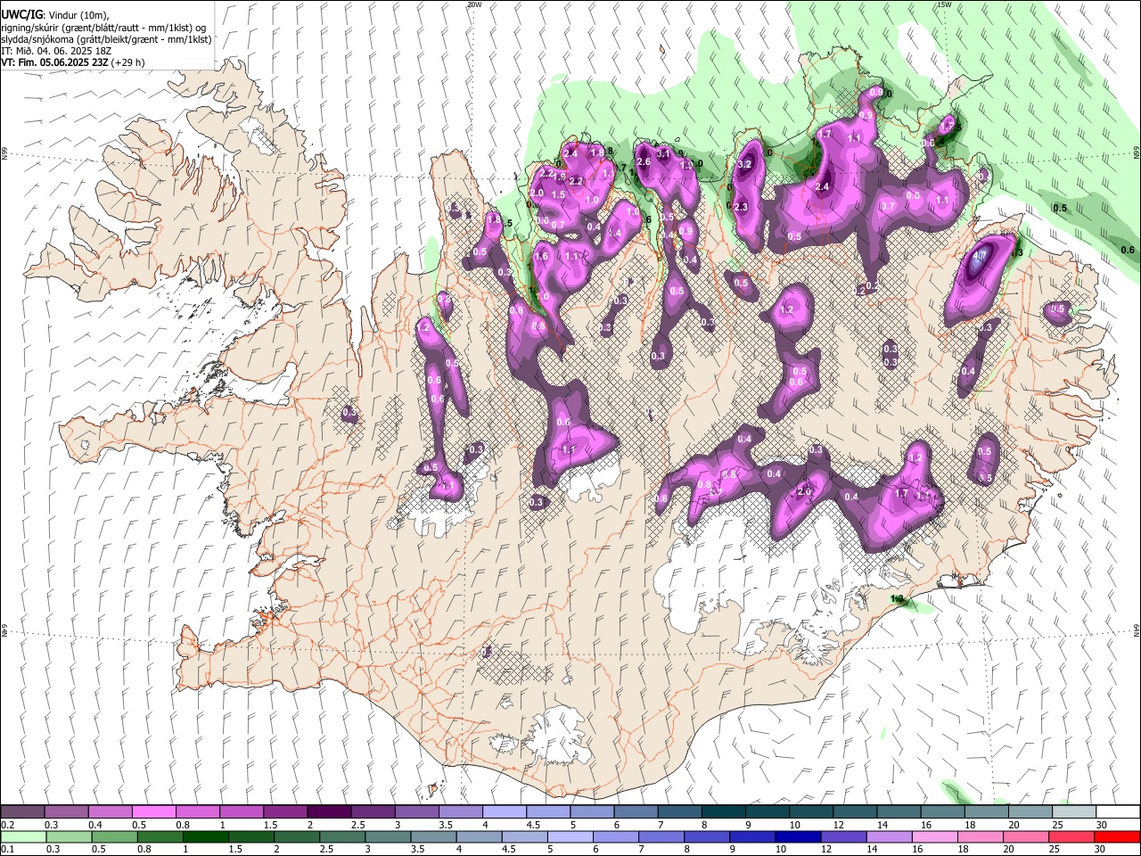Click the 'IT: Mið. 04. 06. 2025 18Z' line
The height and width of the screenshot is (856, 1141).
pyautogui.click(x=56, y=51)
